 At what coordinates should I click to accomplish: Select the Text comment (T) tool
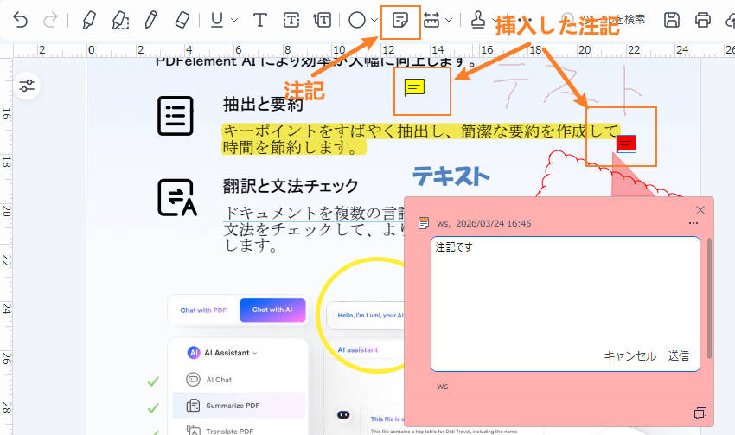pos(260,20)
